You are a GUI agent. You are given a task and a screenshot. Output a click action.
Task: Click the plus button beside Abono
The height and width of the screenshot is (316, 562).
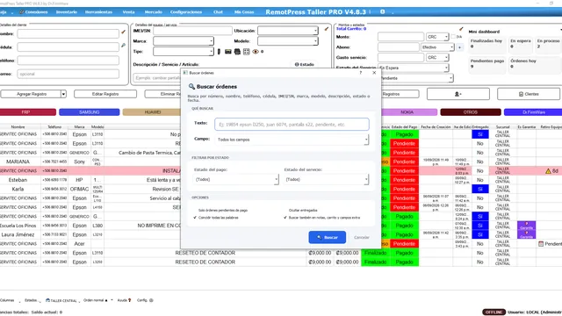(x=460, y=47)
